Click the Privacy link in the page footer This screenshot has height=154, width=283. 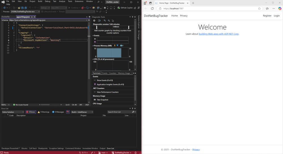pos(196,149)
